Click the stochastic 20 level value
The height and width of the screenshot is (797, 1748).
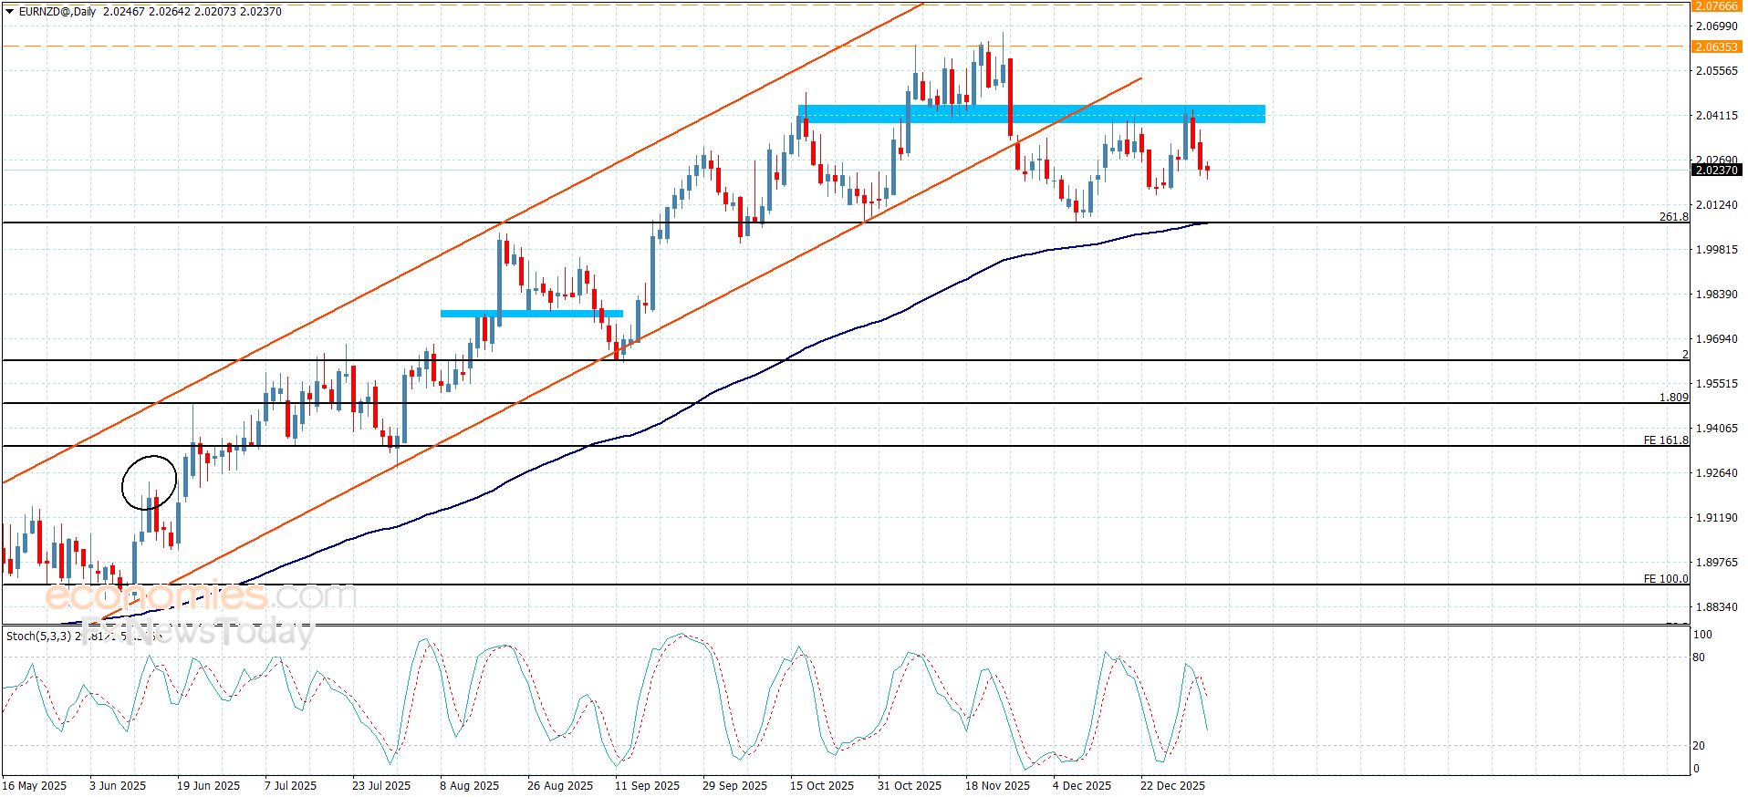click(1699, 746)
